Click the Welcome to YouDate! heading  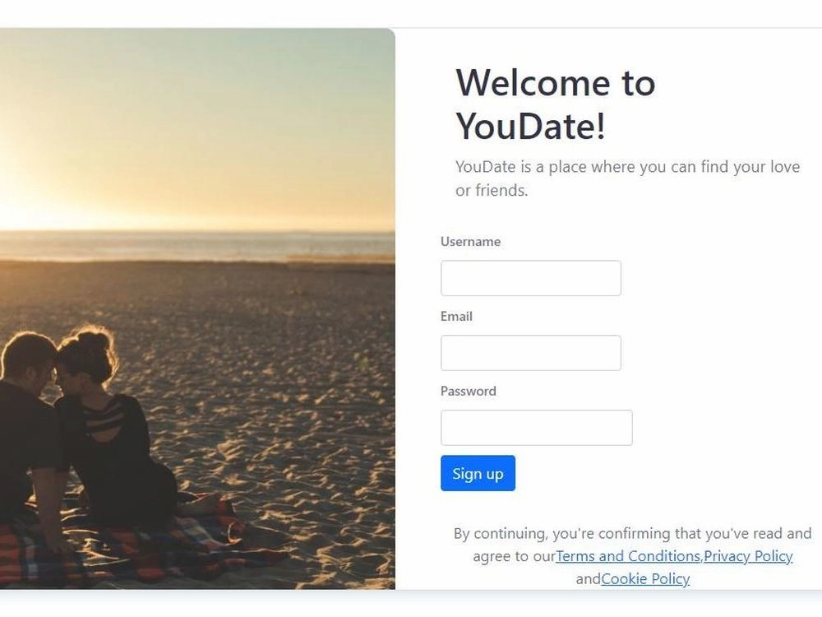pyautogui.click(x=556, y=104)
